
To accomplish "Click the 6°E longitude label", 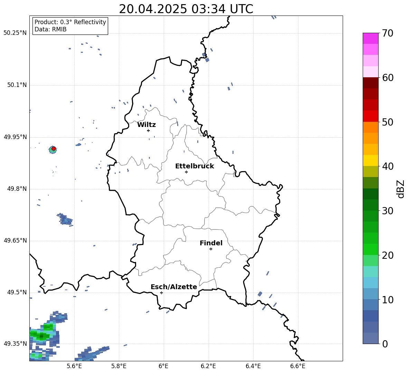I will pyautogui.click(x=163, y=366).
